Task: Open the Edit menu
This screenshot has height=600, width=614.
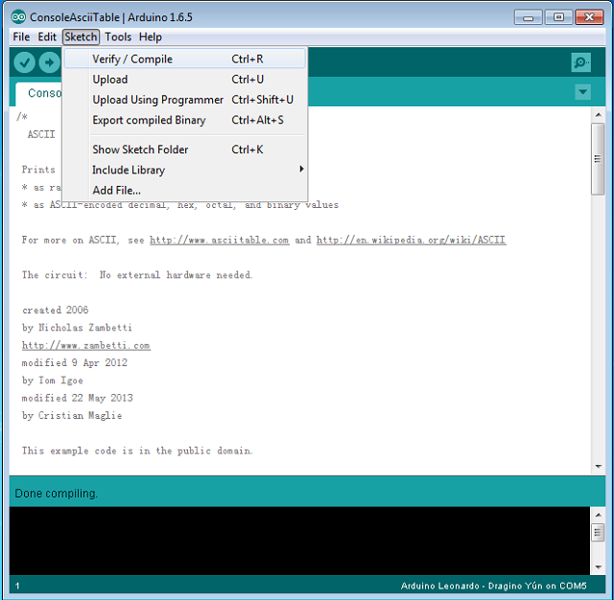Action: [x=47, y=36]
